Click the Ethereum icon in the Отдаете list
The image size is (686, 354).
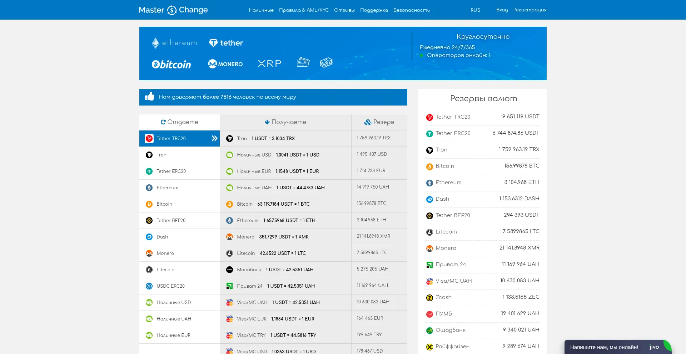click(x=149, y=188)
